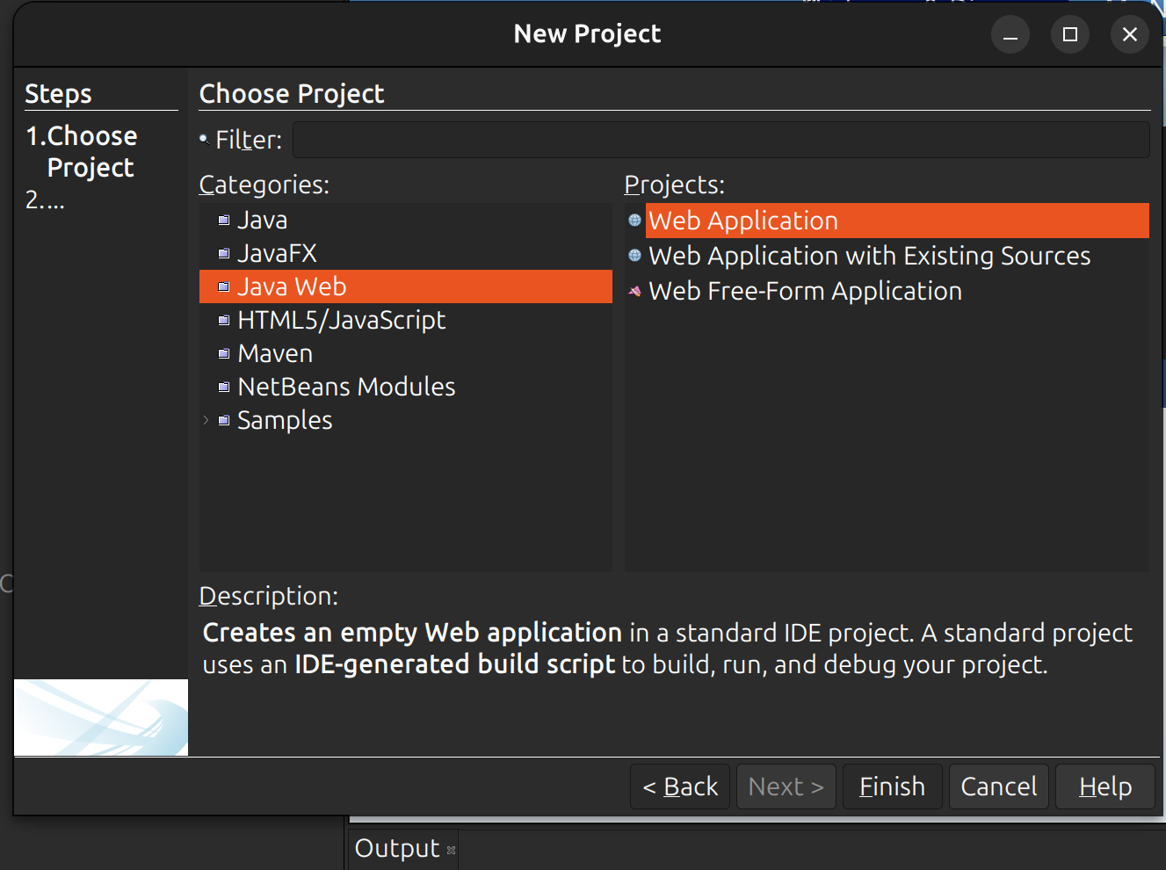Click the category icon beside NetBeans Modules
The height and width of the screenshot is (870, 1166).
(223, 387)
